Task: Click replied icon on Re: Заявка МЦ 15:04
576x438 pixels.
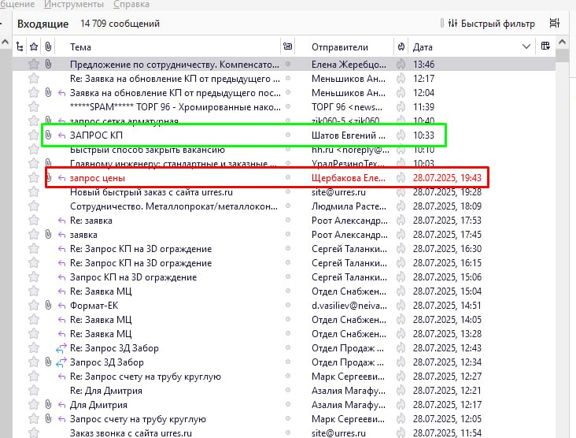Action: [61, 291]
